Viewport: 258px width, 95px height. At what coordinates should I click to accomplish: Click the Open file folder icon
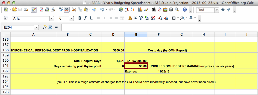pyautogui.click(x=15, y=10)
